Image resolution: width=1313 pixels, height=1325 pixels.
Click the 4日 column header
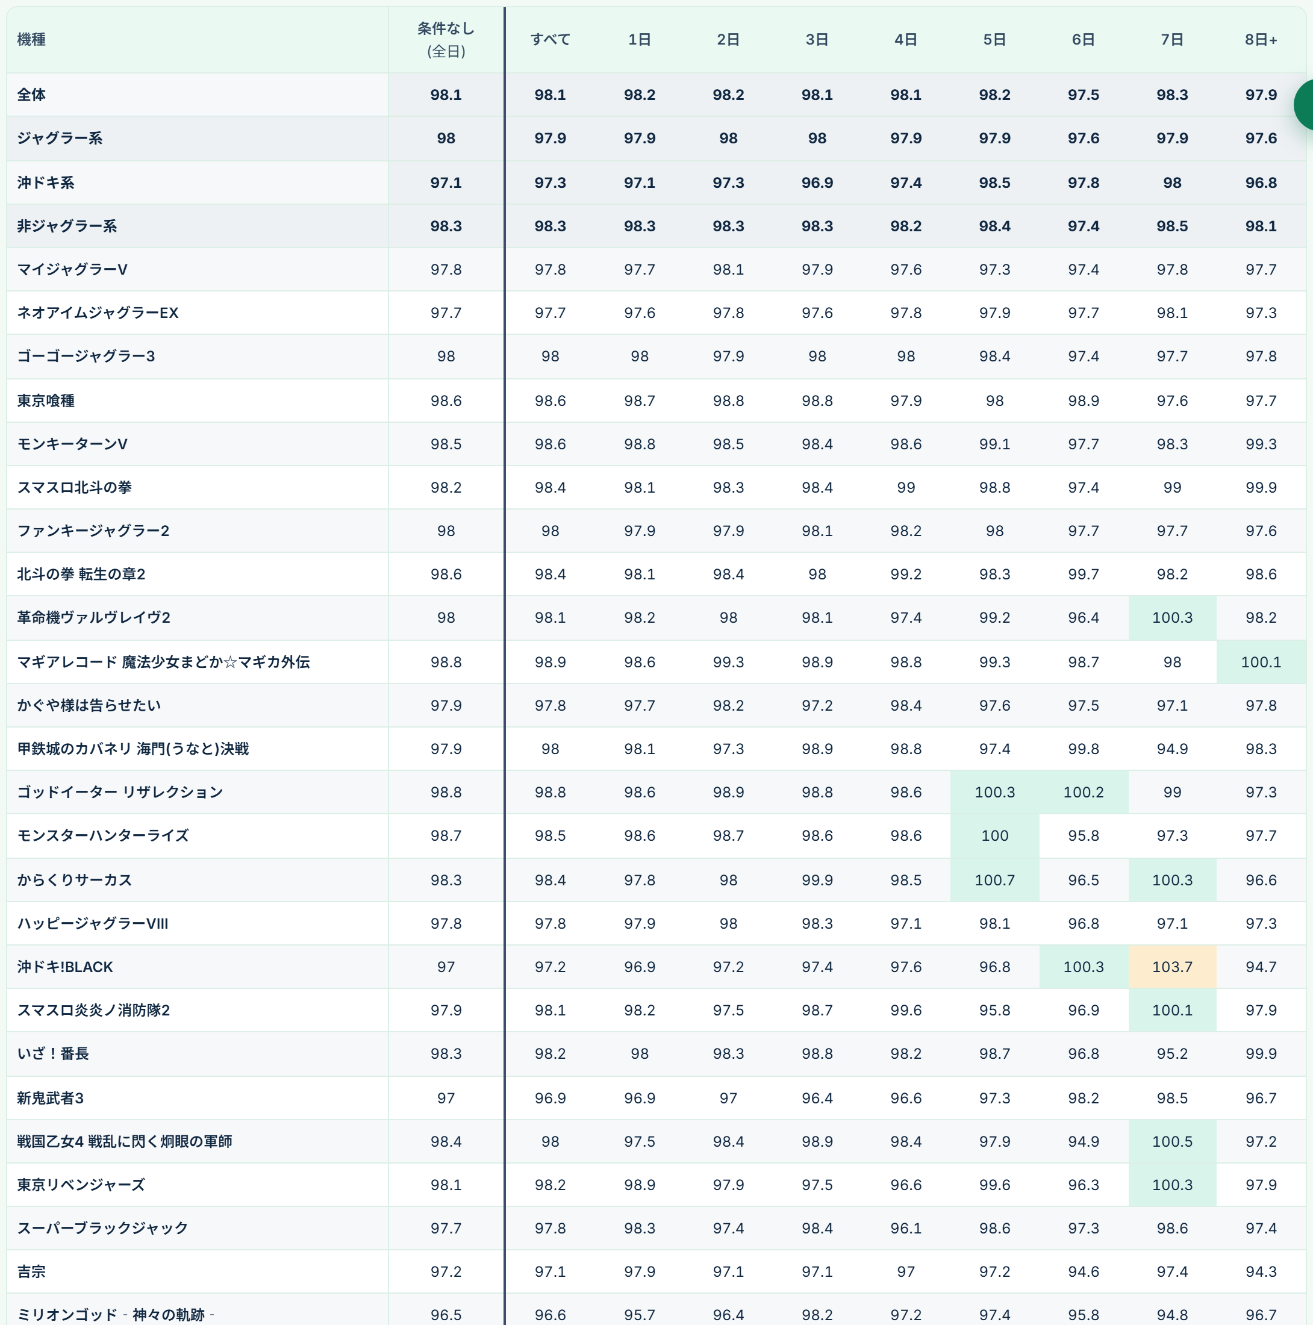905,40
